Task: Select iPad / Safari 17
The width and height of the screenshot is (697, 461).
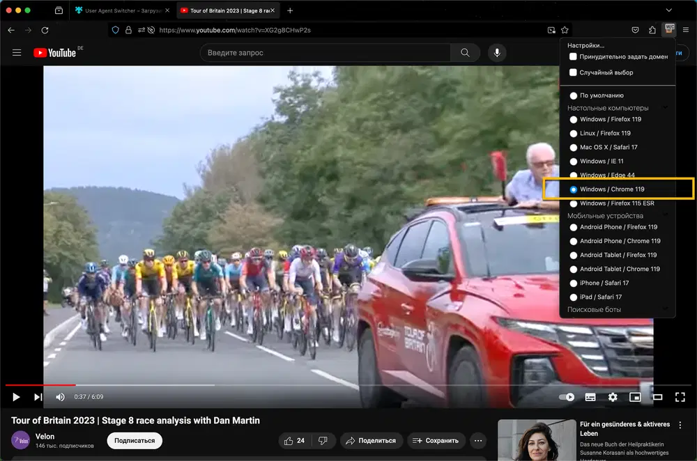Action: pyautogui.click(x=574, y=297)
